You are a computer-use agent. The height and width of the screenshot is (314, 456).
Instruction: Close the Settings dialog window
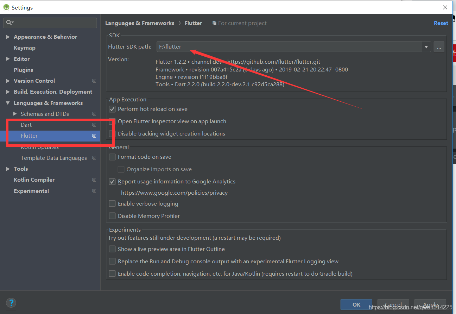click(445, 7)
